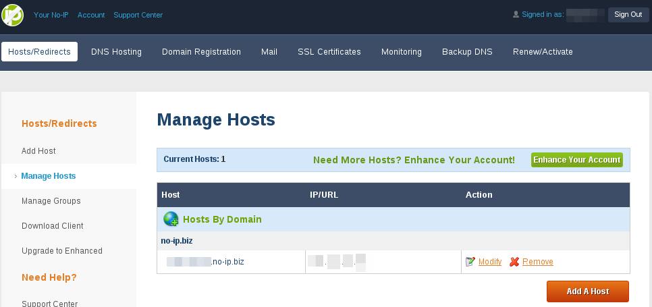Go to the Renew/Activate tab
Image resolution: width=652 pixels, height=307 pixels.
(543, 52)
